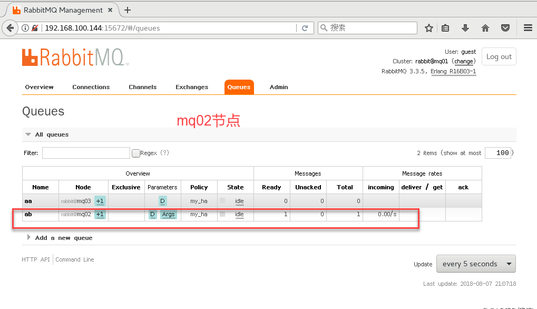Viewport: 537px width, 309px height.
Task: Enable the Regex checkbox
Action: pos(135,153)
